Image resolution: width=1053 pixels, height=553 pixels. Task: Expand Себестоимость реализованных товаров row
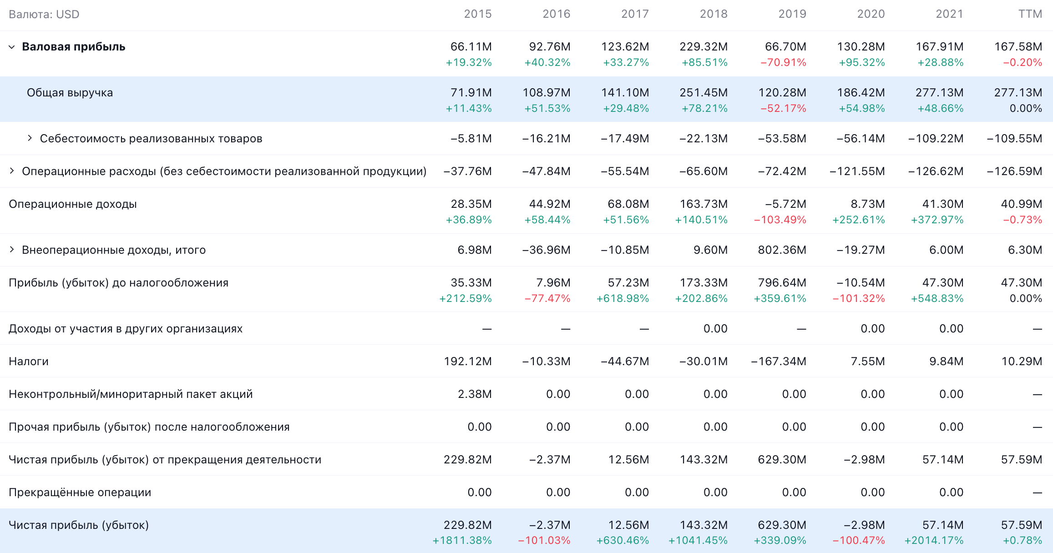coord(30,138)
